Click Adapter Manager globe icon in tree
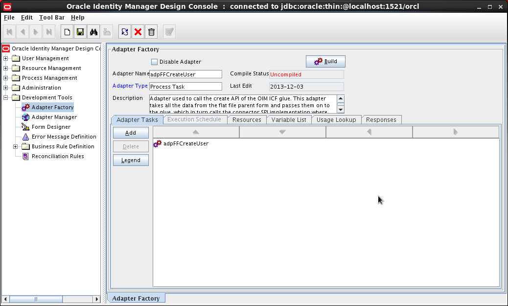Image resolution: width=508 pixels, height=306 pixels. point(25,117)
